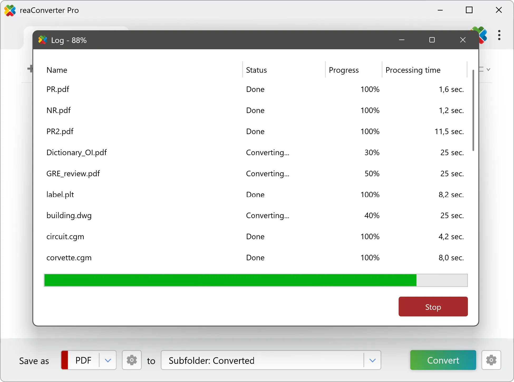Sort files by the Name column header

tap(57, 70)
